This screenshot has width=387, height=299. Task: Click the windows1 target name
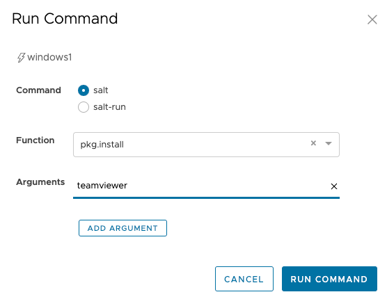coord(49,57)
